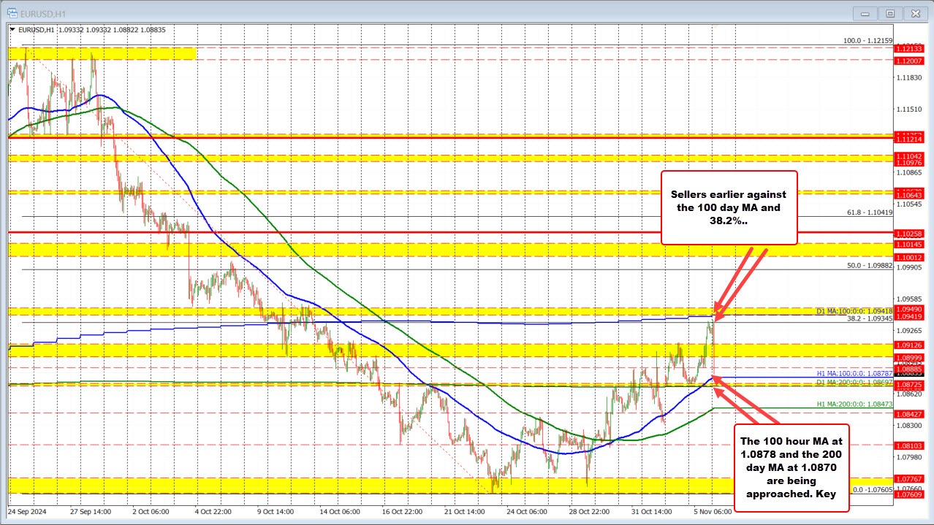This screenshot has height=525, width=934.
Task: Click the H1 MA:100 label at 1.08787
Action: [x=856, y=373]
